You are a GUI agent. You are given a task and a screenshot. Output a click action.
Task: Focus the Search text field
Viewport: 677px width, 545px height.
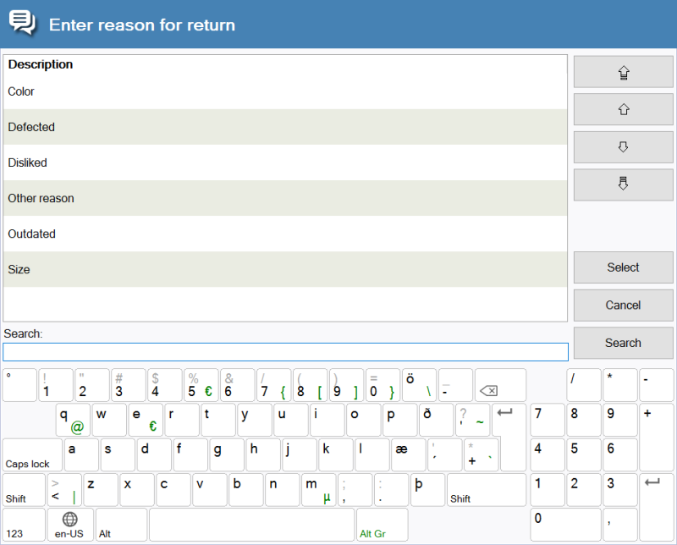[x=285, y=352]
